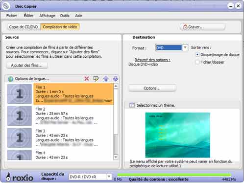Close the Disc Copier window
244x183 pixels.
pos(238,6)
